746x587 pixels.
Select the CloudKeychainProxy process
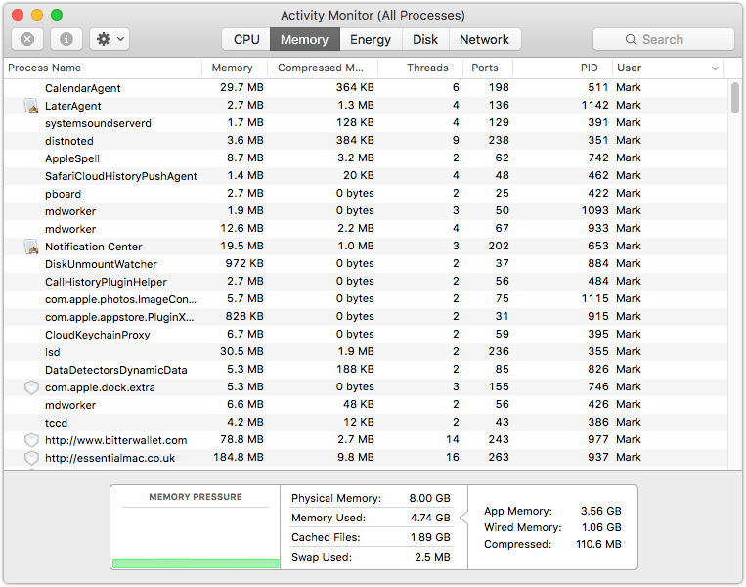[366, 335]
